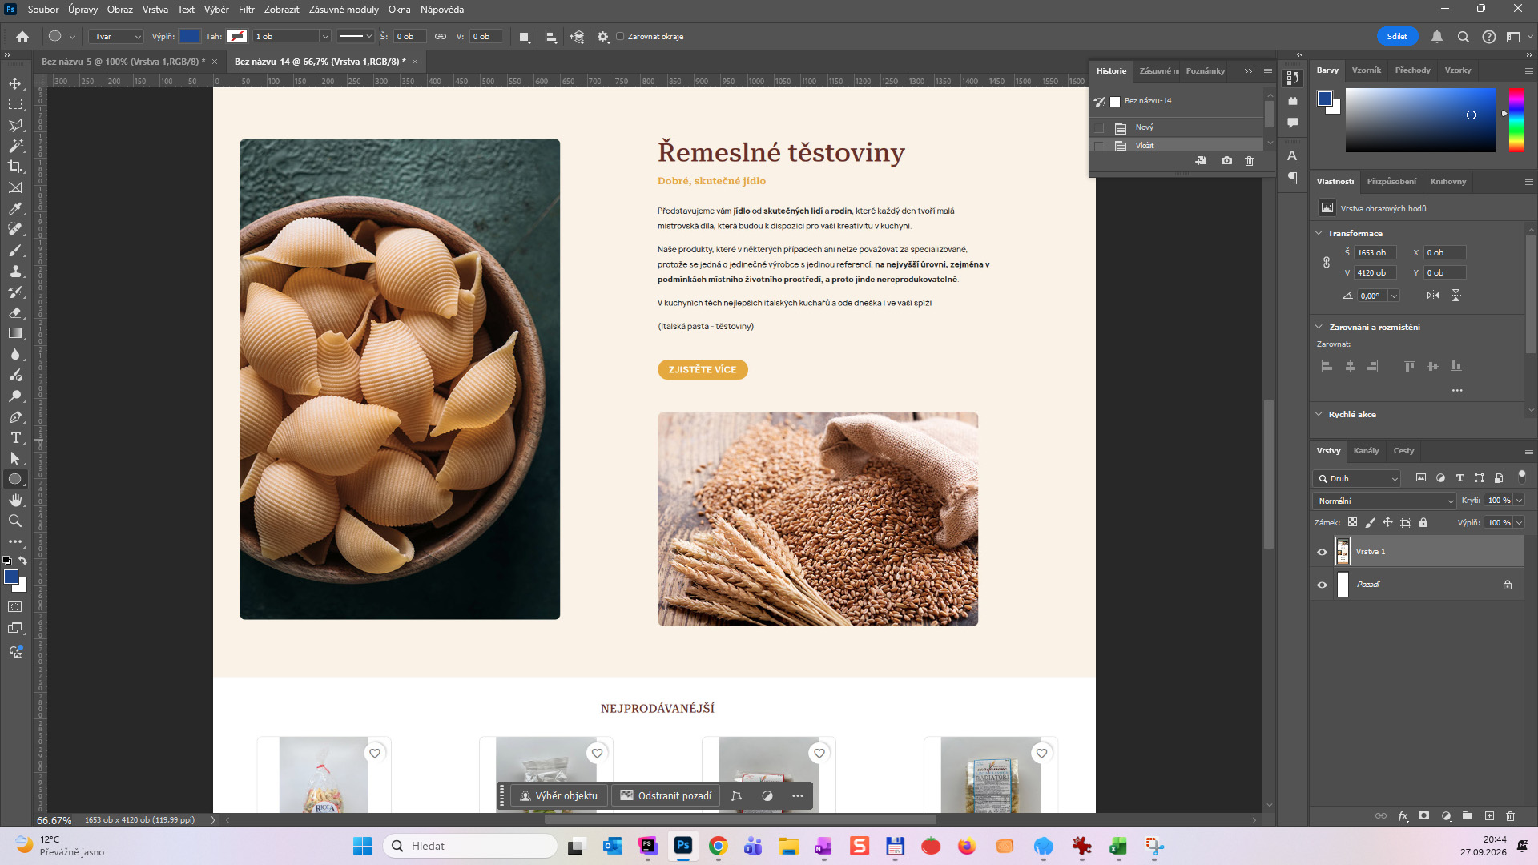
Task: Open notifications bell icon
Action: point(1437,37)
